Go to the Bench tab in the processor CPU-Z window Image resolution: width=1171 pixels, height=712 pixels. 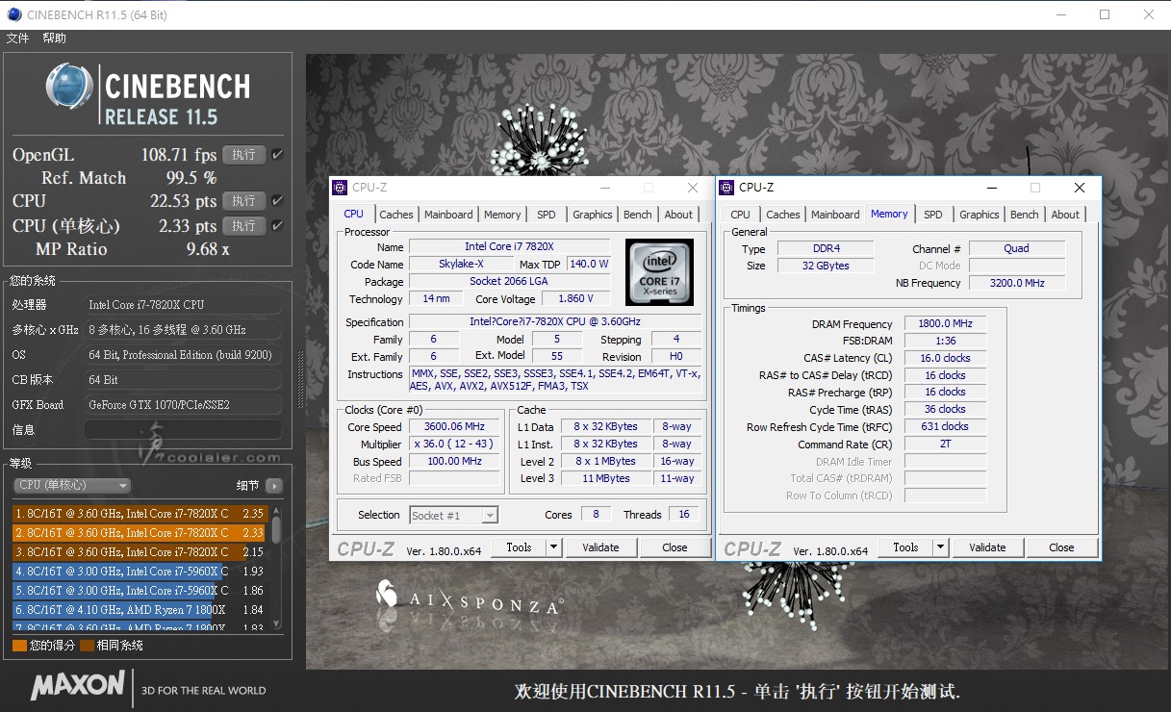638,215
